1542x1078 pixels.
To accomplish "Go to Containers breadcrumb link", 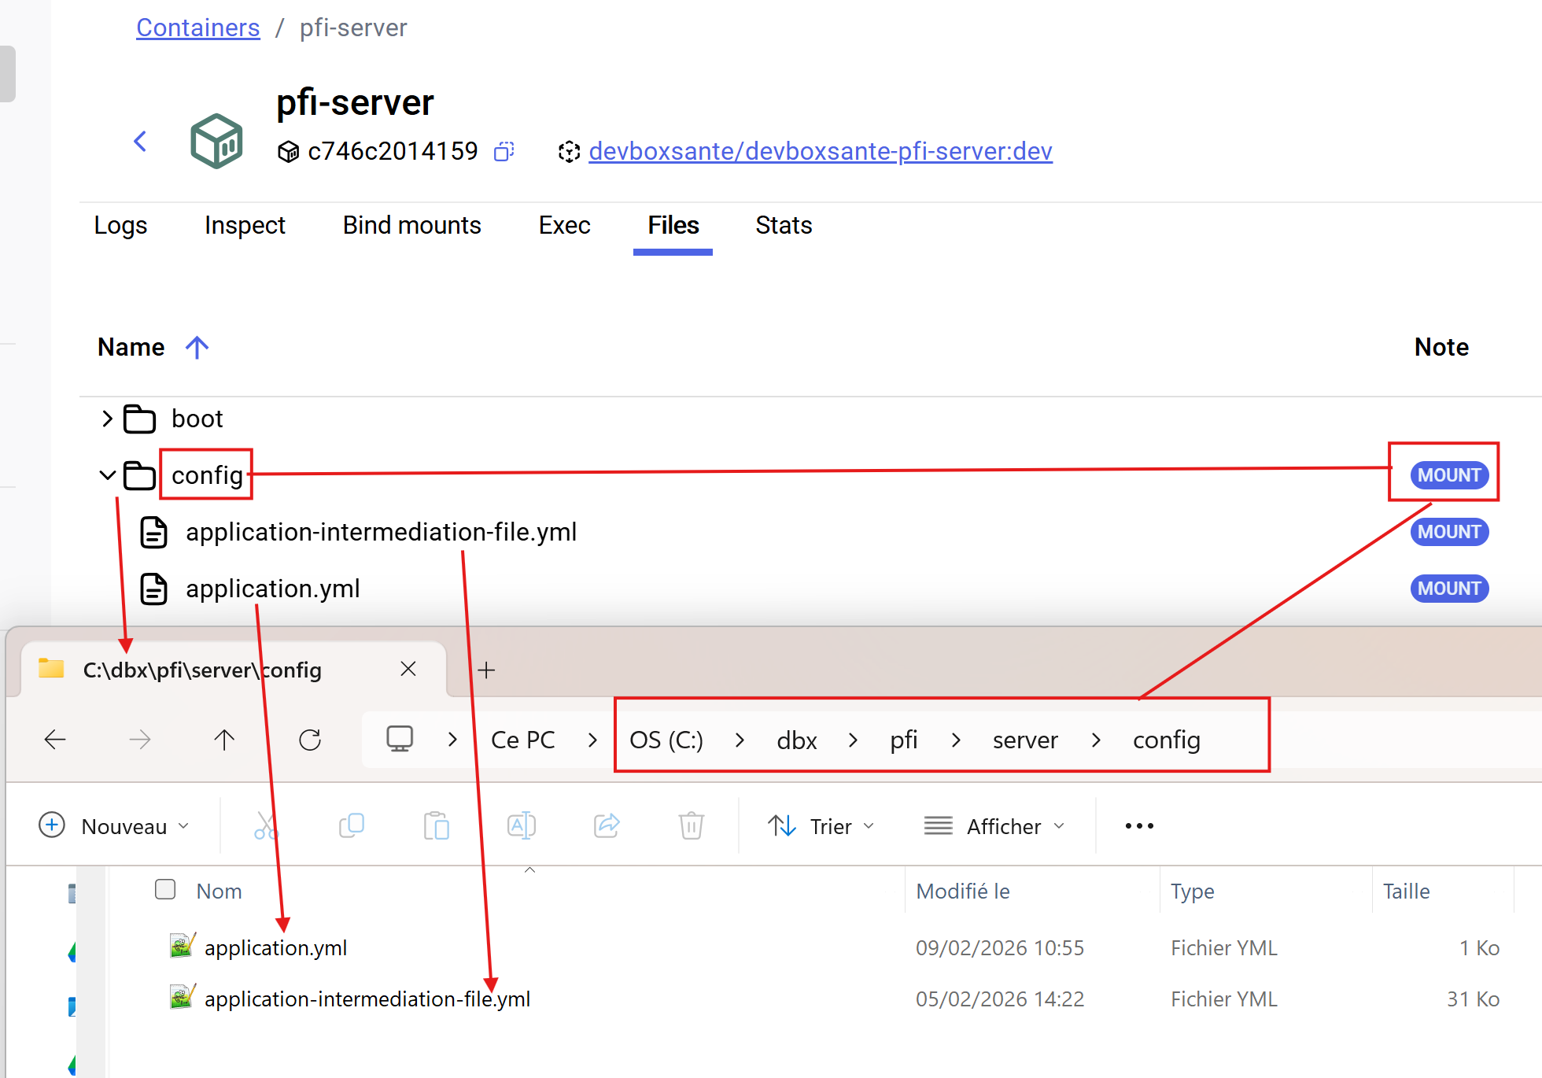I will coord(197,28).
